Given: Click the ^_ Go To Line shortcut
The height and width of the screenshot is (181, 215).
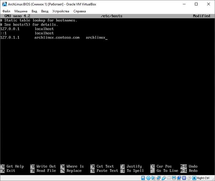Looking at the screenshot, I should pos(164,171).
